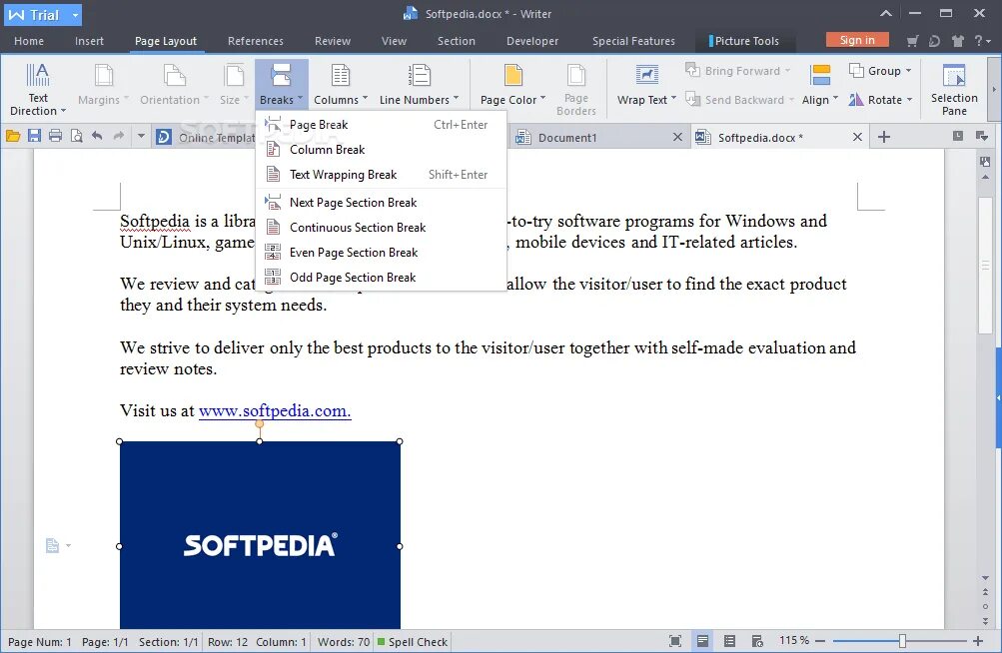Close the Document1 tab

[677, 137]
